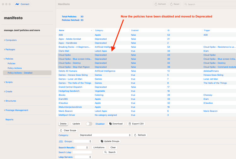Open the Groups dropdown
The image size is (236, 159).
[x=83, y=141]
